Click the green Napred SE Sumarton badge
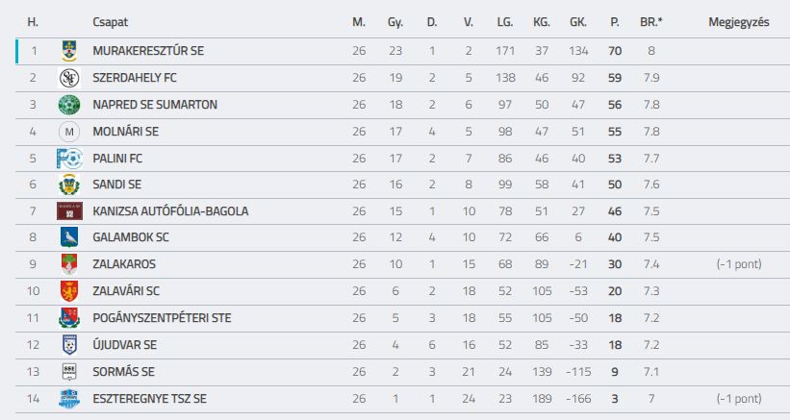This screenshot has height=420, width=790. 69,105
